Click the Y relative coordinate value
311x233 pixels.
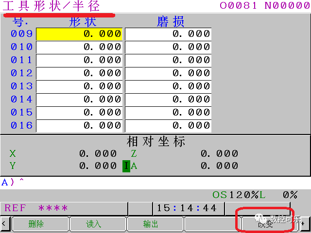98,166
